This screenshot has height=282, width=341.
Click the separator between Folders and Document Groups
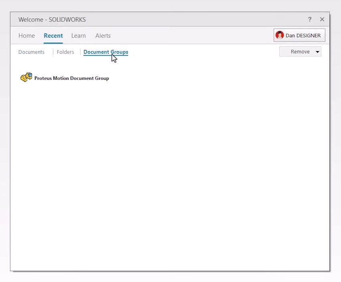tap(80, 52)
